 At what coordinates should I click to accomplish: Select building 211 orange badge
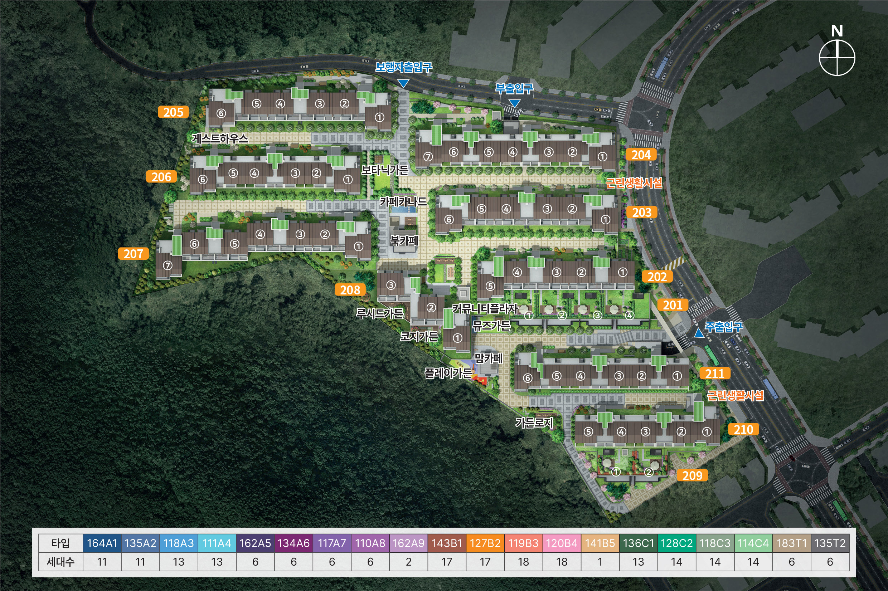pyautogui.click(x=714, y=373)
